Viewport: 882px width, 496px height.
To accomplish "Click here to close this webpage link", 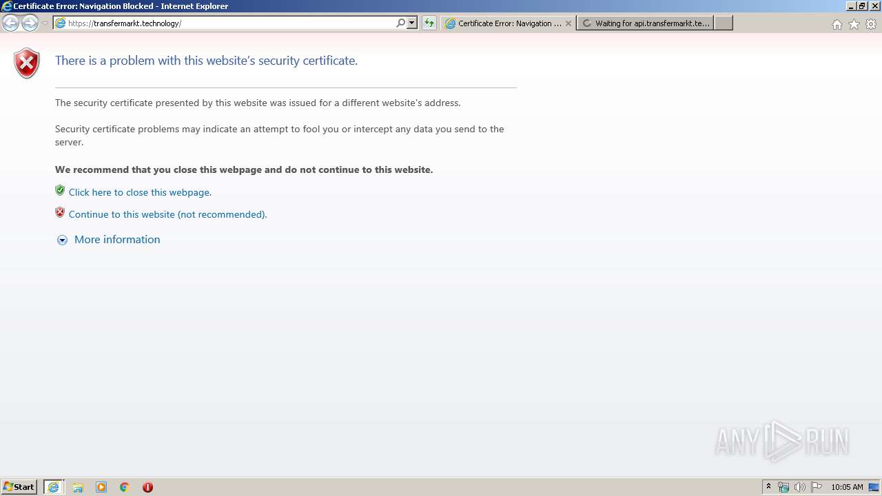I will 140,193.
